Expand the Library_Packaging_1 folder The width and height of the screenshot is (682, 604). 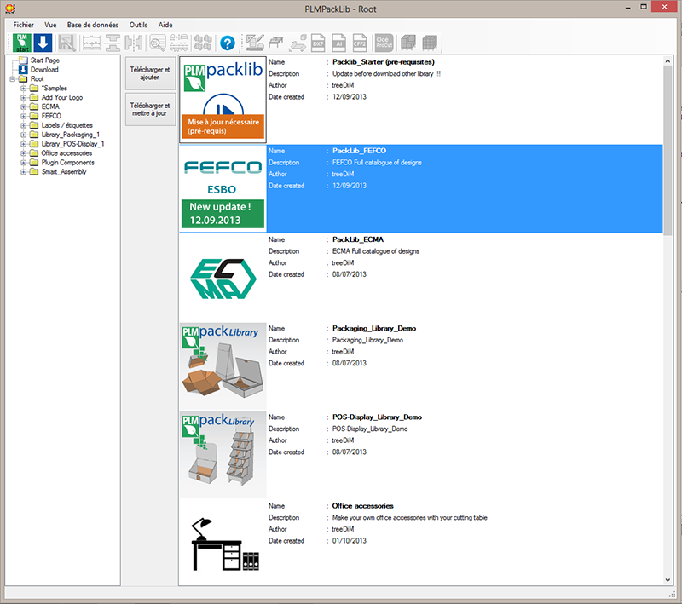24,135
